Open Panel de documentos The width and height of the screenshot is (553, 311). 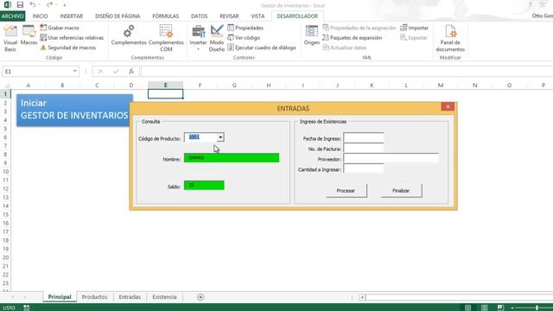[450, 39]
